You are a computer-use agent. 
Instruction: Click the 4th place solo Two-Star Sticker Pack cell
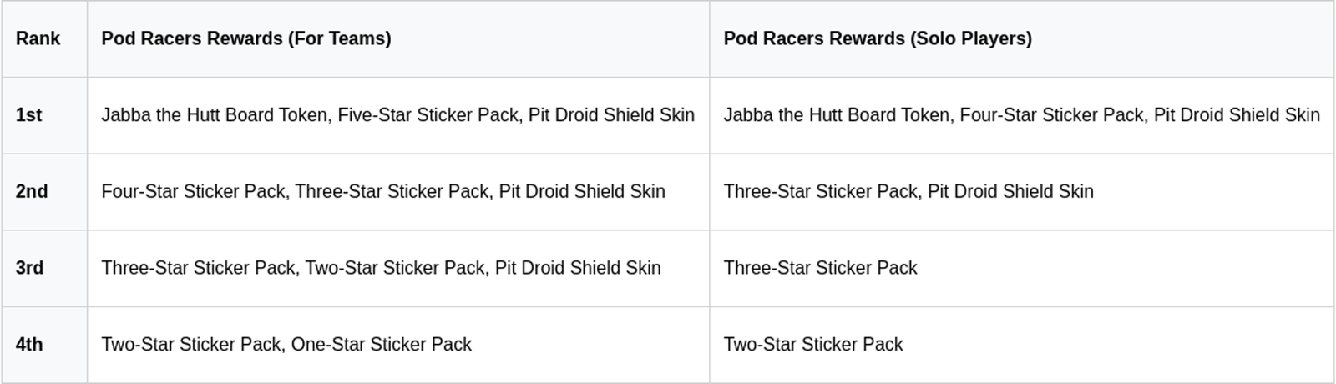pos(813,345)
